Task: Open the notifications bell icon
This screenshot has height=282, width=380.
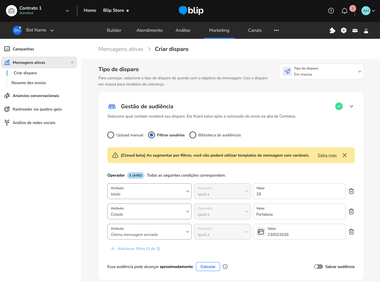Action: tap(344, 11)
